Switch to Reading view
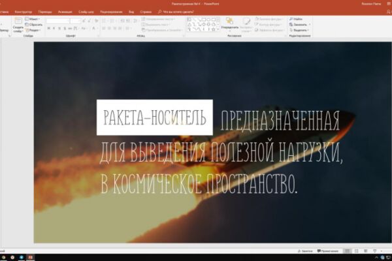Screen dimensions: 392x261 (x=365, y=251)
